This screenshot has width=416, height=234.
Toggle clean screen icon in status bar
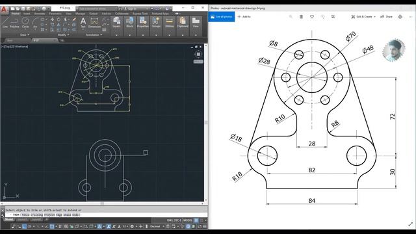(200, 226)
